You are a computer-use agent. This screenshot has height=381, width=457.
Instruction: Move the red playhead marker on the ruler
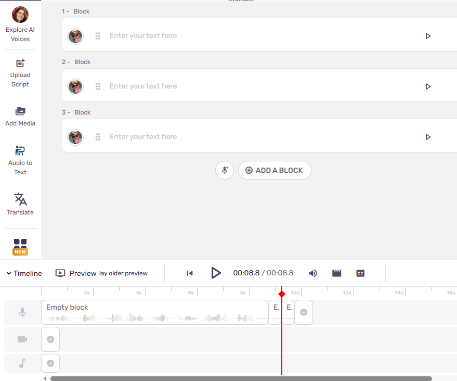pyautogui.click(x=282, y=294)
